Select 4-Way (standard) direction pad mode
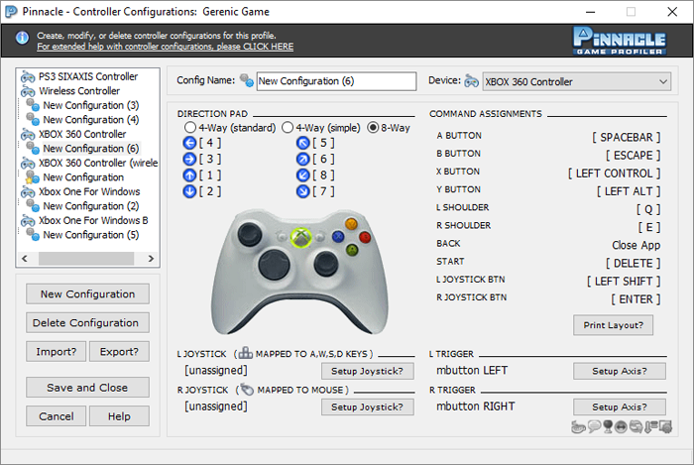Image resolution: width=694 pixels, height=465 pixels. pyautogui.click(x=190, y=128)
